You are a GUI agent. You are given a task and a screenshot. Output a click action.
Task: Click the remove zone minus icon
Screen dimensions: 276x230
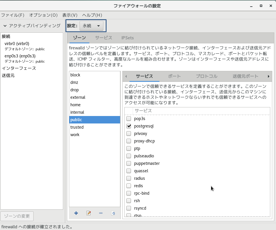(x=101, y=213)
